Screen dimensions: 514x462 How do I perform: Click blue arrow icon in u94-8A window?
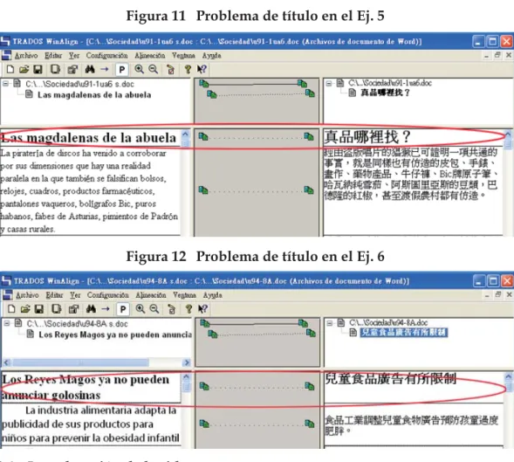(x=106, y=309)
